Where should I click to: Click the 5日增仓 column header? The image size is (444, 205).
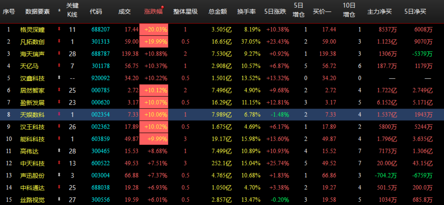click(298, 10)
